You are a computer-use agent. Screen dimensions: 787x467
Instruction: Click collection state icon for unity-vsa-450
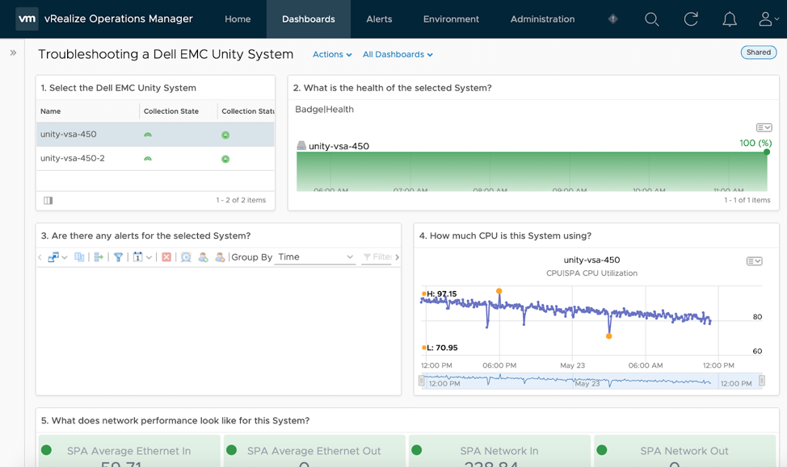click(x=148, y=135)
